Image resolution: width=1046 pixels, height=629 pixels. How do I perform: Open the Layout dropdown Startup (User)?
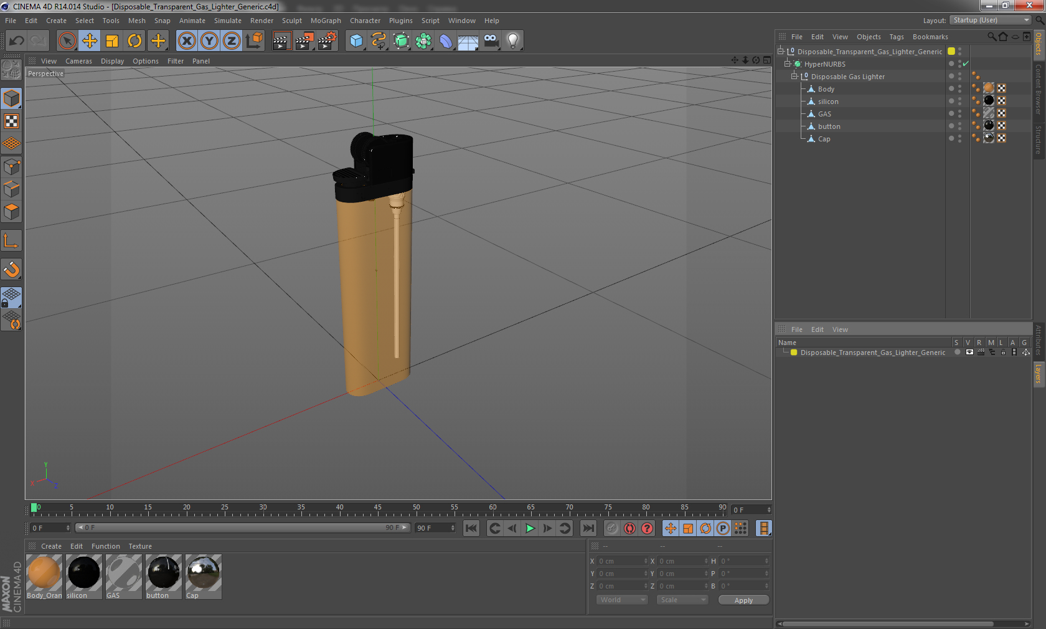(x=991, y=20)
